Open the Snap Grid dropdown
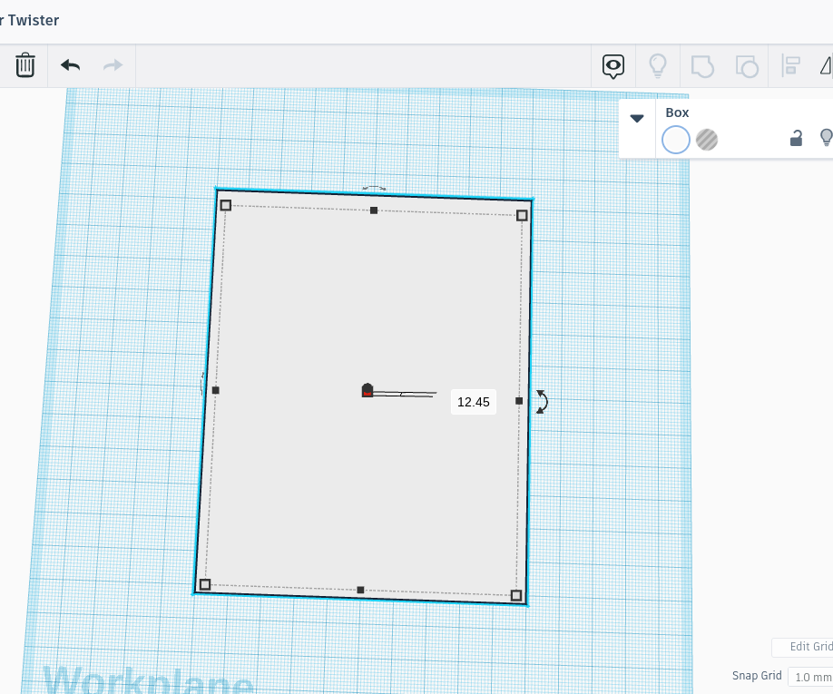The width and height of the screenshot is (833, 694). tap(809, 677)
